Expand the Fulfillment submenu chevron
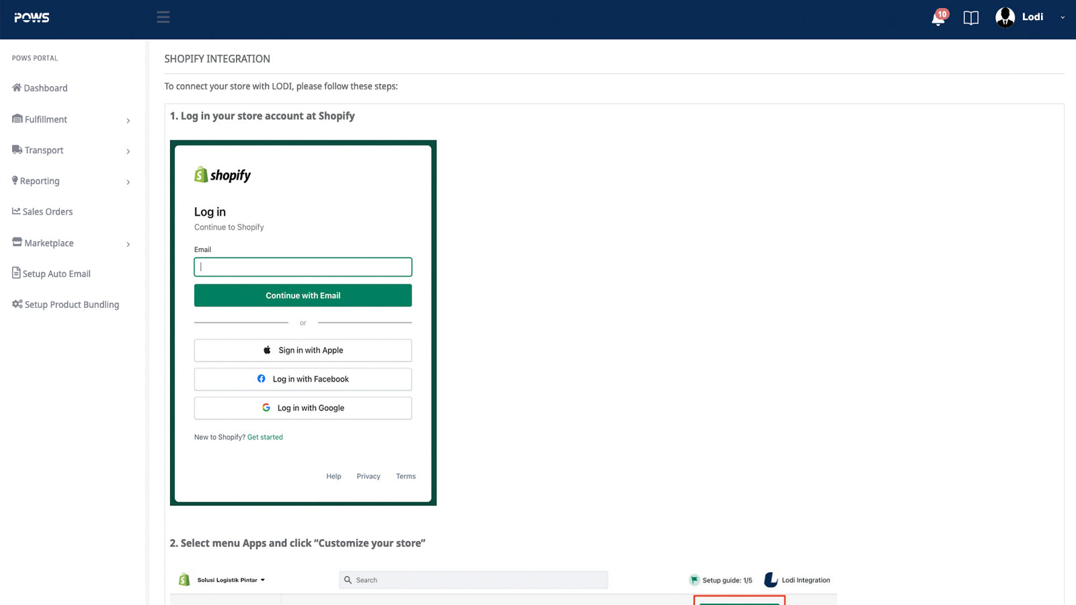The height and width of the screenshot is (605, 1076). point(128,120)
